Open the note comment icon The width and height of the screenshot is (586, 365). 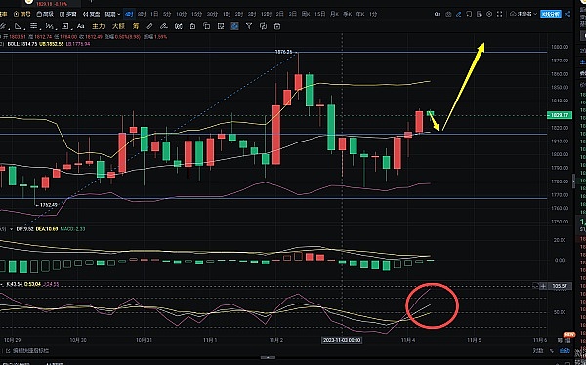pyautogui.click(x=469, y=15)
